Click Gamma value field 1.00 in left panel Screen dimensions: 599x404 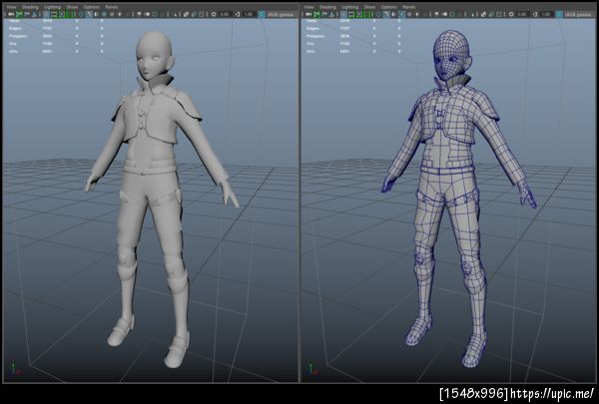pyautogui.click(x=249, y=15)
